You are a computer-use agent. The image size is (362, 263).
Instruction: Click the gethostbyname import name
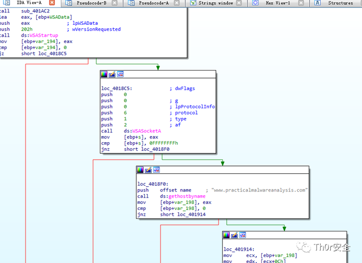coord(187,196)
